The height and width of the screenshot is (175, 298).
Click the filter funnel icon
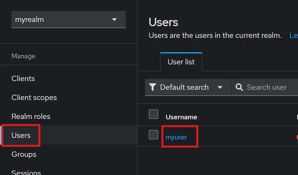pyautogui.click(x=153, y=87)
